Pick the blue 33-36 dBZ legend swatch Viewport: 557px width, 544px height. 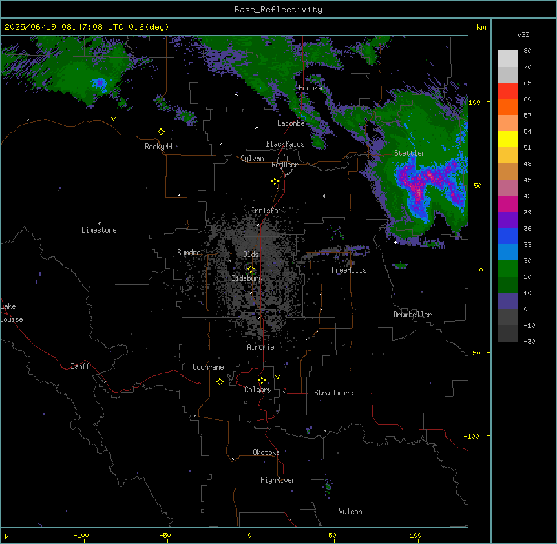[x=508, y=236]
